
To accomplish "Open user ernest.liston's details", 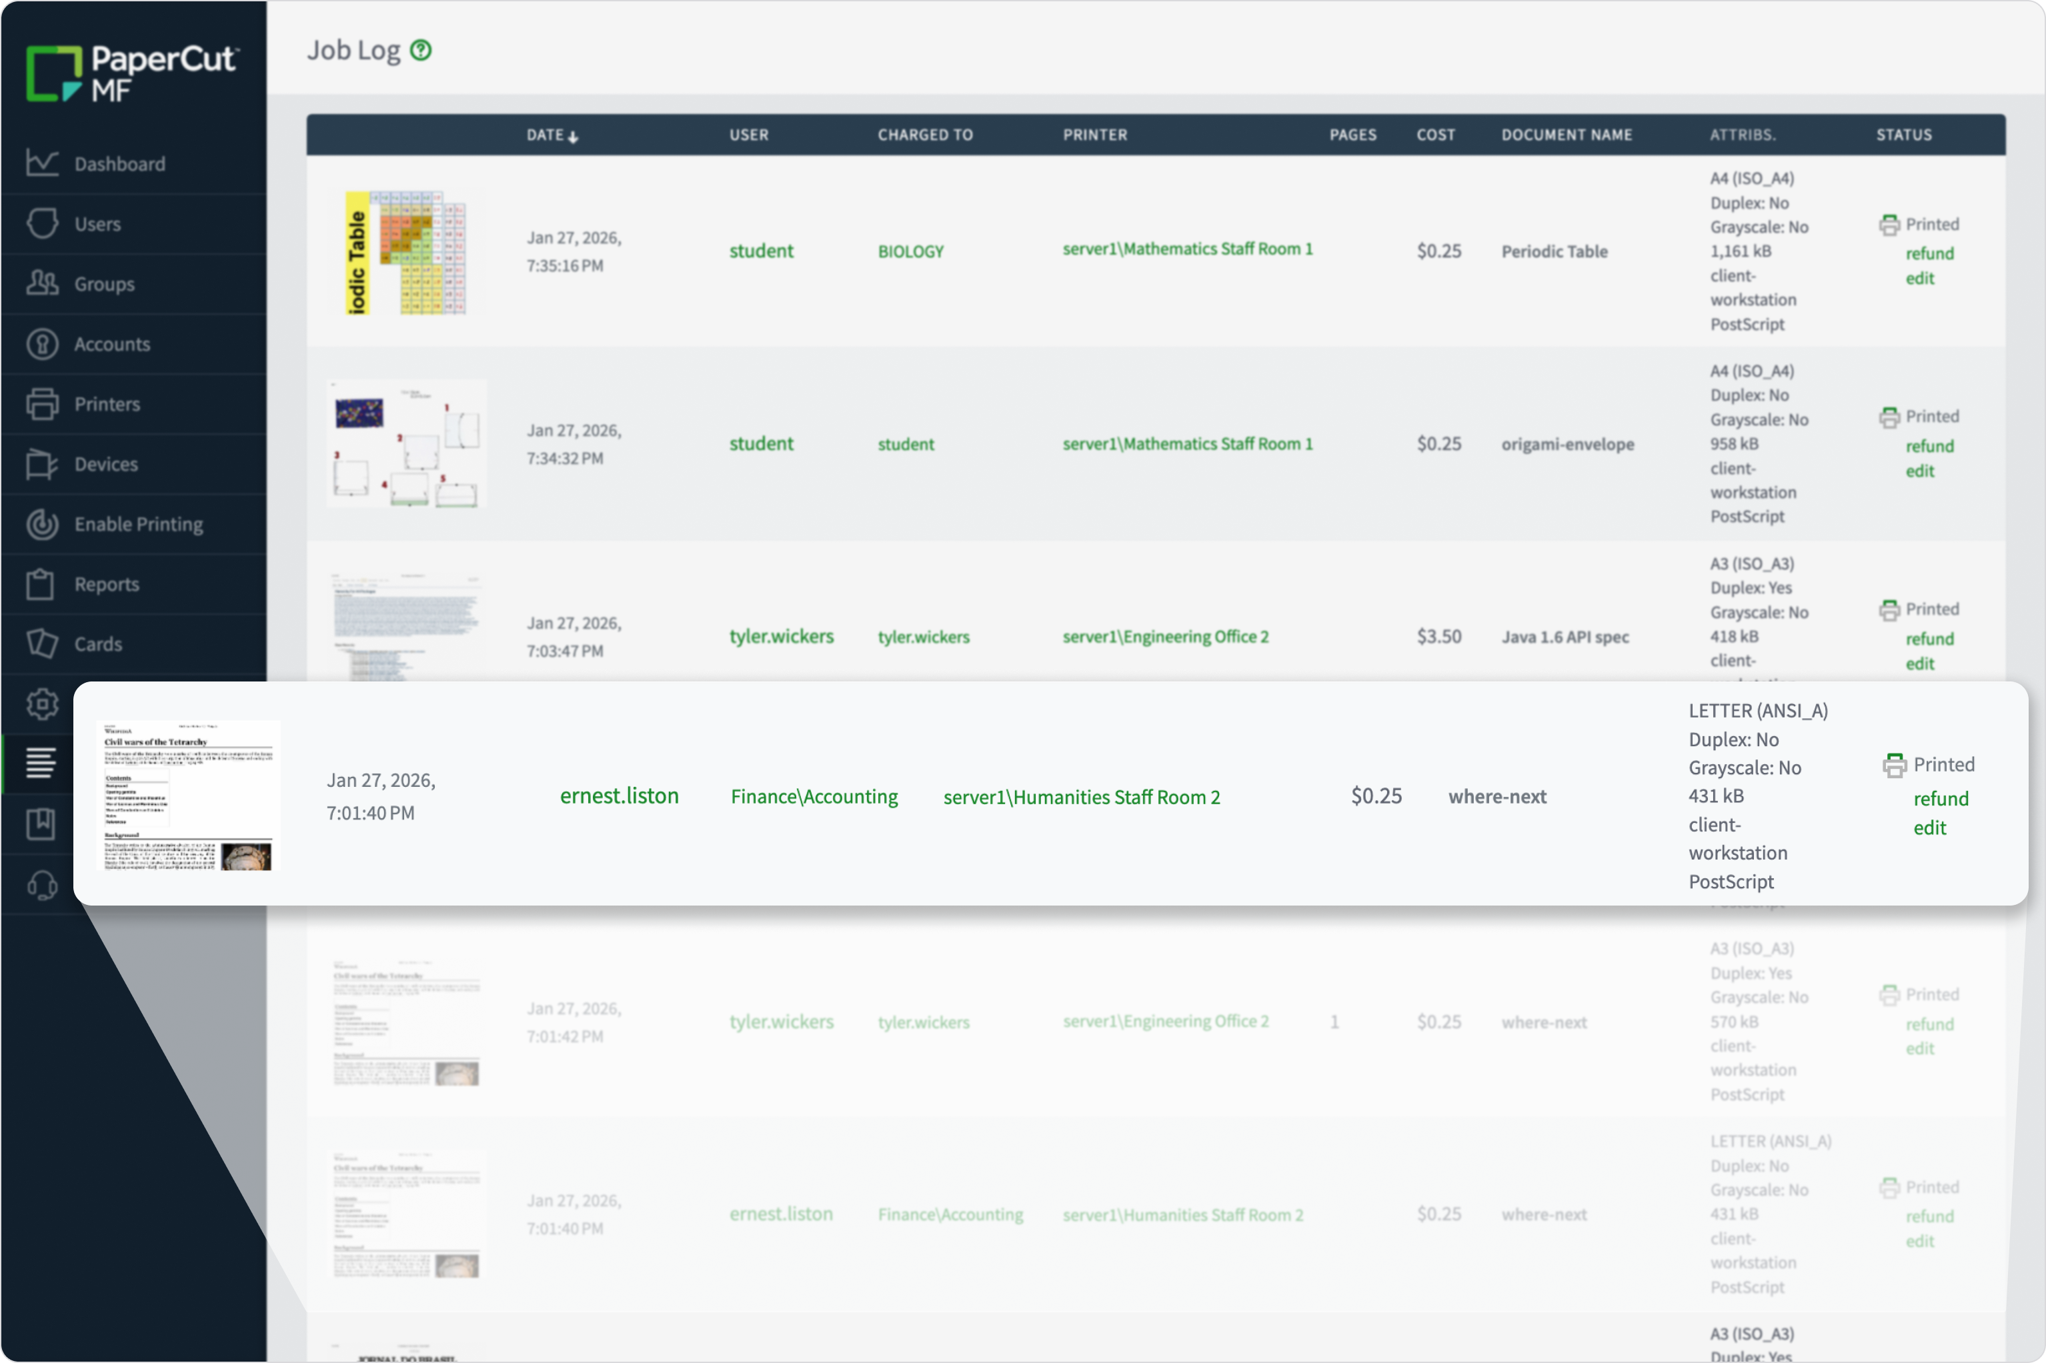I will pos(619,796).
